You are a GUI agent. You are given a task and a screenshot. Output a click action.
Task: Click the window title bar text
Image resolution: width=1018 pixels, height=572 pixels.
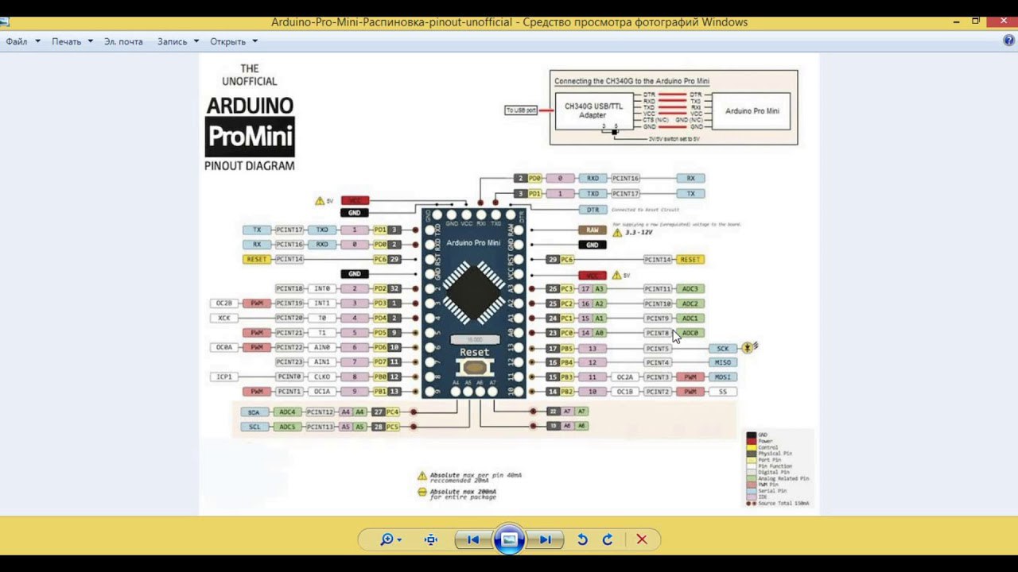tap(509, 22)
